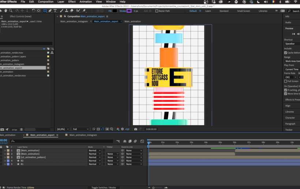Expand layer 4 B2 properties
The image size is (300, 189).
(5, 161)
